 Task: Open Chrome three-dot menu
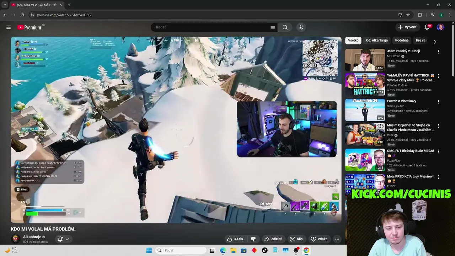point(449,15)
